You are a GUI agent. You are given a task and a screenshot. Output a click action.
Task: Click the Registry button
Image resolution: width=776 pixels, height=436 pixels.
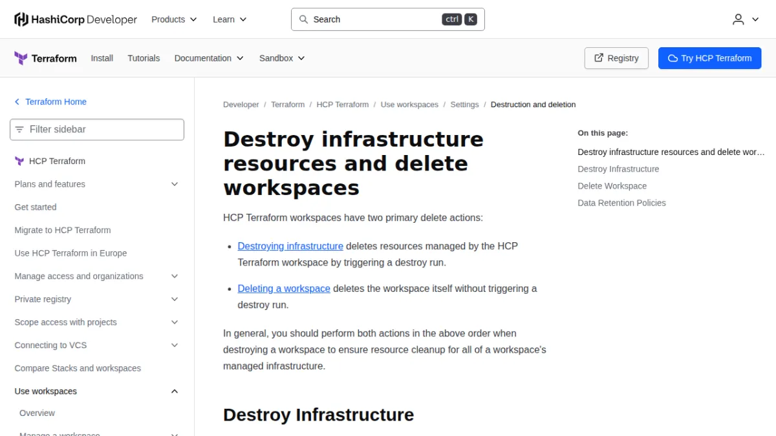click(616, 58)
